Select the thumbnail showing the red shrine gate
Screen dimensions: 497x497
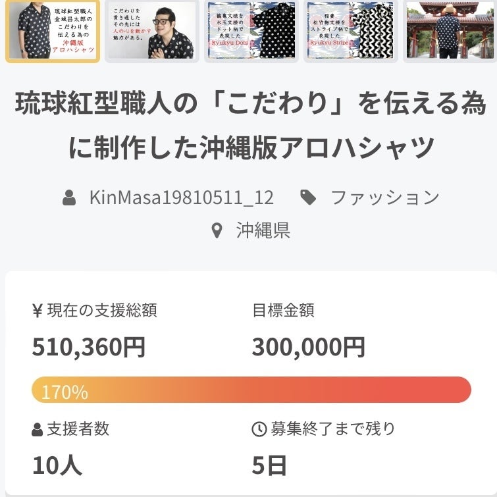click(x=450, y=31)
